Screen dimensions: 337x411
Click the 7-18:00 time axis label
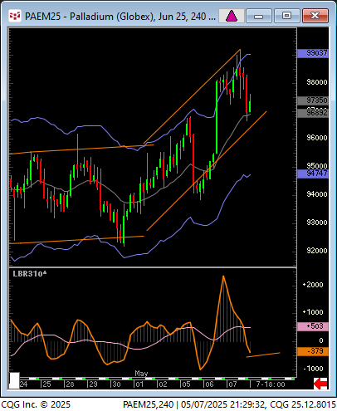[271, 384]
